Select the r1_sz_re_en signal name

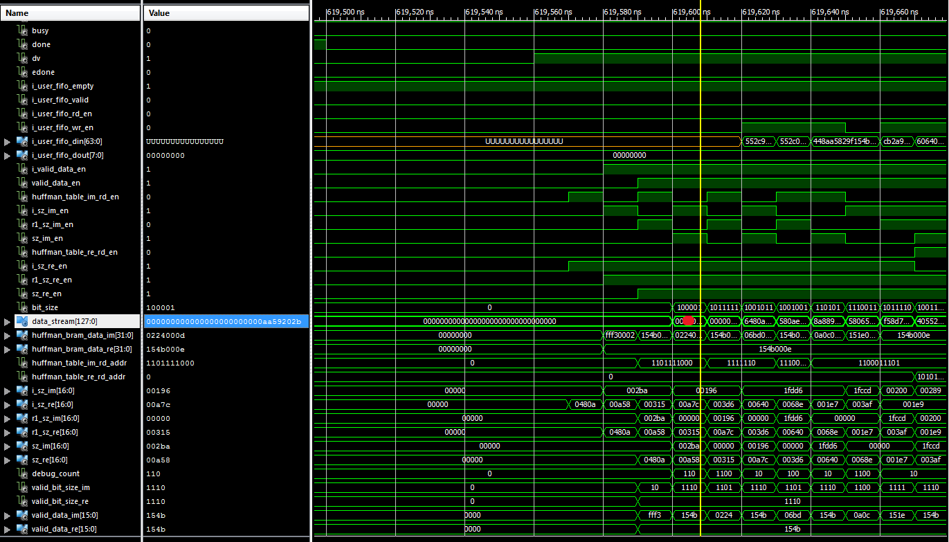(52, 280)
